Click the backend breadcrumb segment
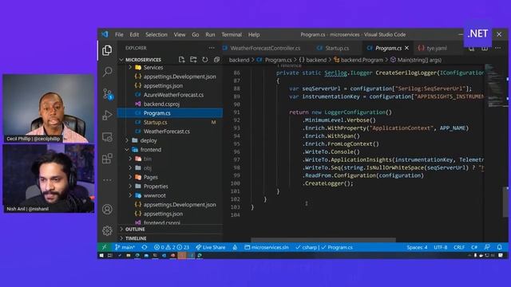Viewport: 511px width, 287px height. pos(239,60)
